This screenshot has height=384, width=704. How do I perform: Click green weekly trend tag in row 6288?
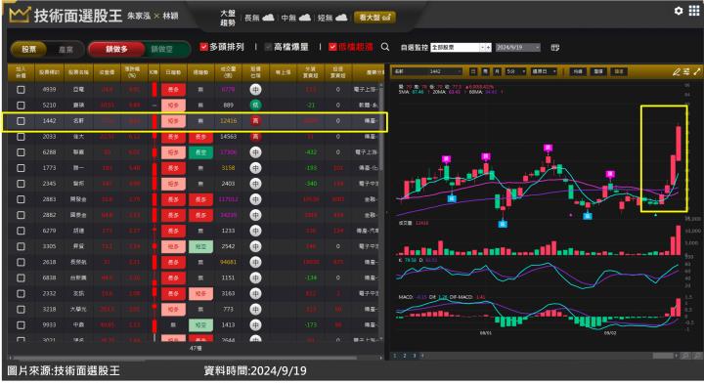[200, 152]
